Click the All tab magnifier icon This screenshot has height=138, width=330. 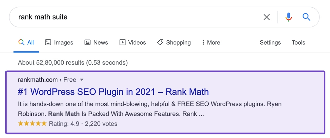(21, 42)
